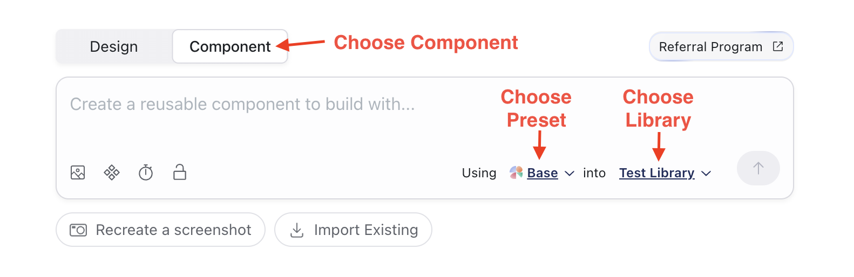Viewport: 854px width, 277px height.
Task: Focus the reusable component prompt field
Action: pos(424,119)
